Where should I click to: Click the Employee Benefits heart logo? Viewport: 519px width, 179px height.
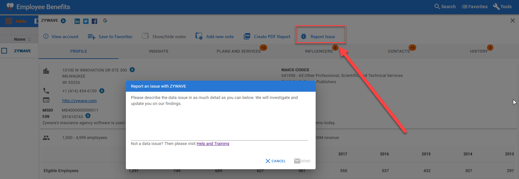click(10, 7)
